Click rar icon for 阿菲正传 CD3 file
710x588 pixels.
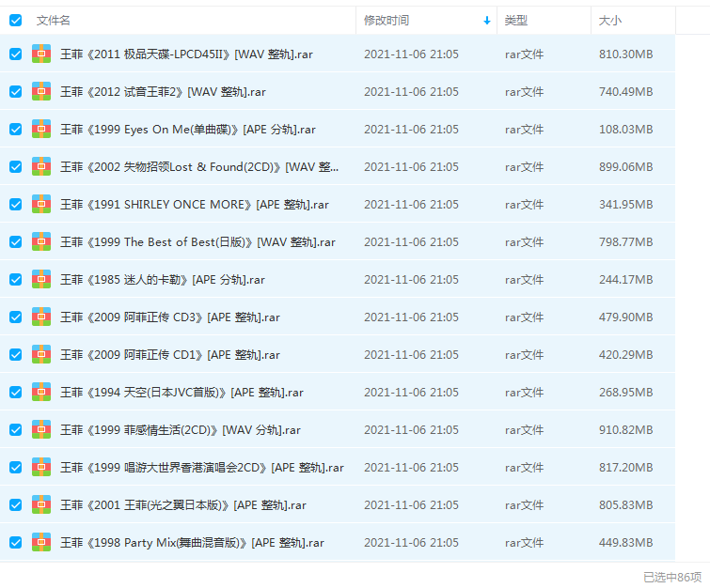41,317
